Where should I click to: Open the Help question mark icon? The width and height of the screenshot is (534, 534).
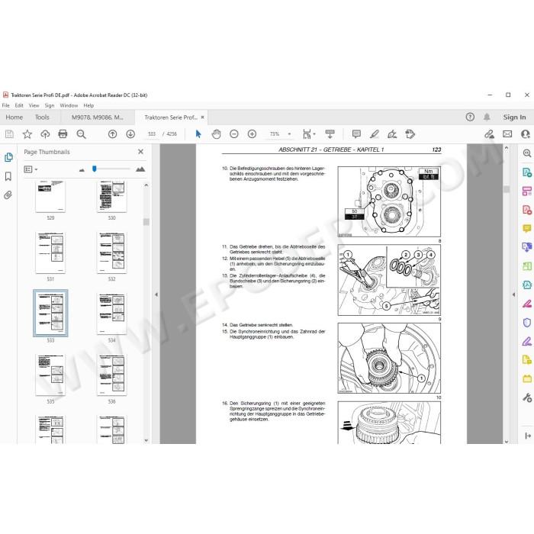pyautogui.click(x=470, y=117)
